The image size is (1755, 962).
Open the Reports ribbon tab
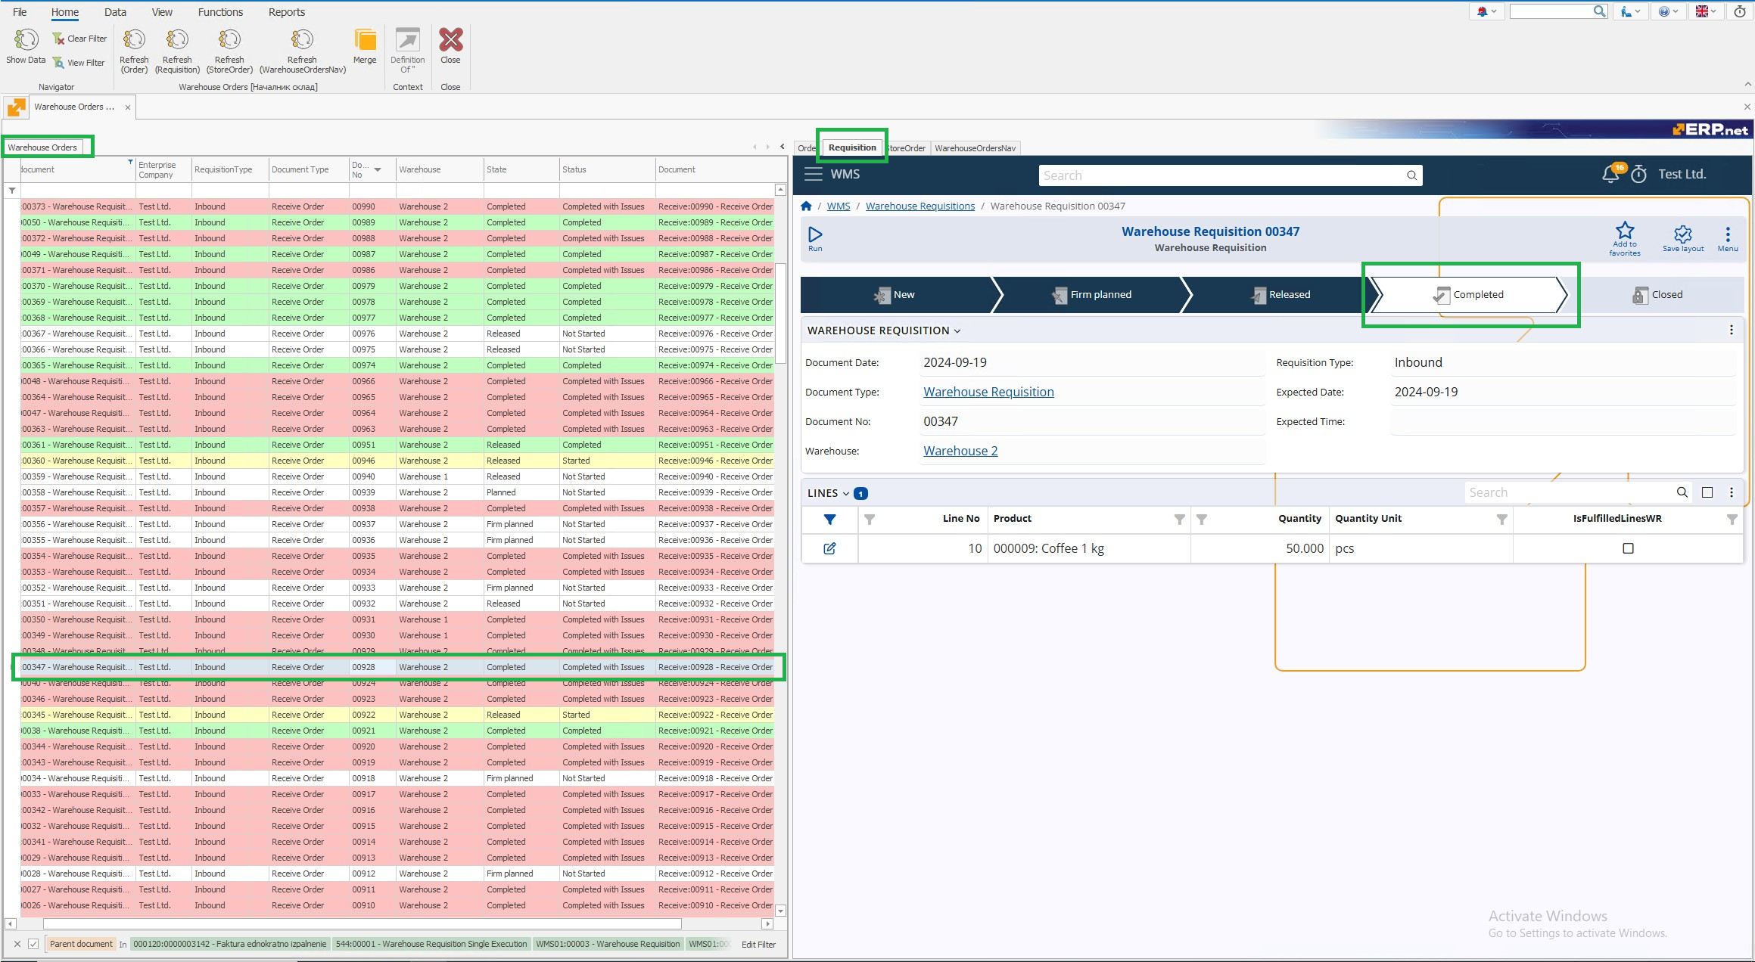[x=287, y=12]
